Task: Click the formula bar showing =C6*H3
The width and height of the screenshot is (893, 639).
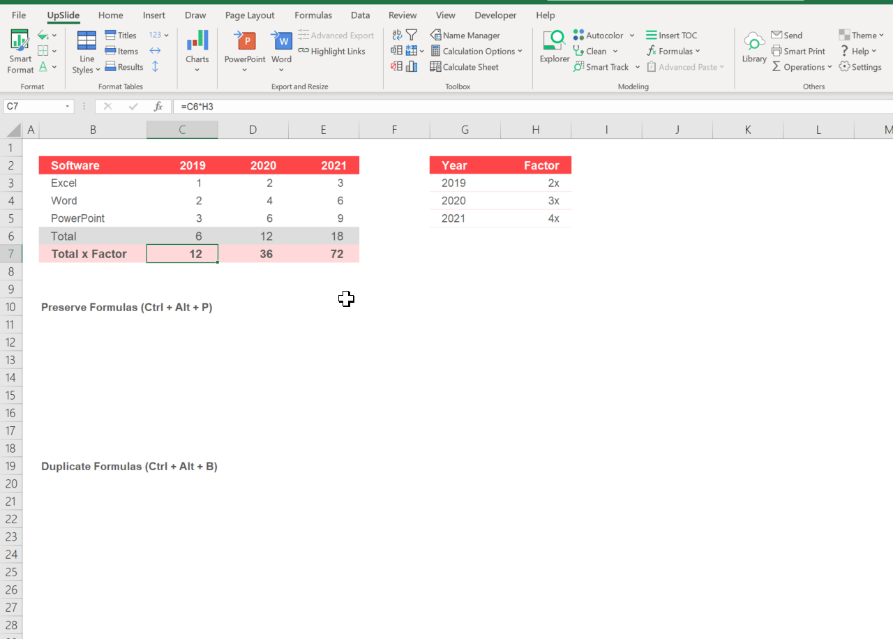Action: 534,107
